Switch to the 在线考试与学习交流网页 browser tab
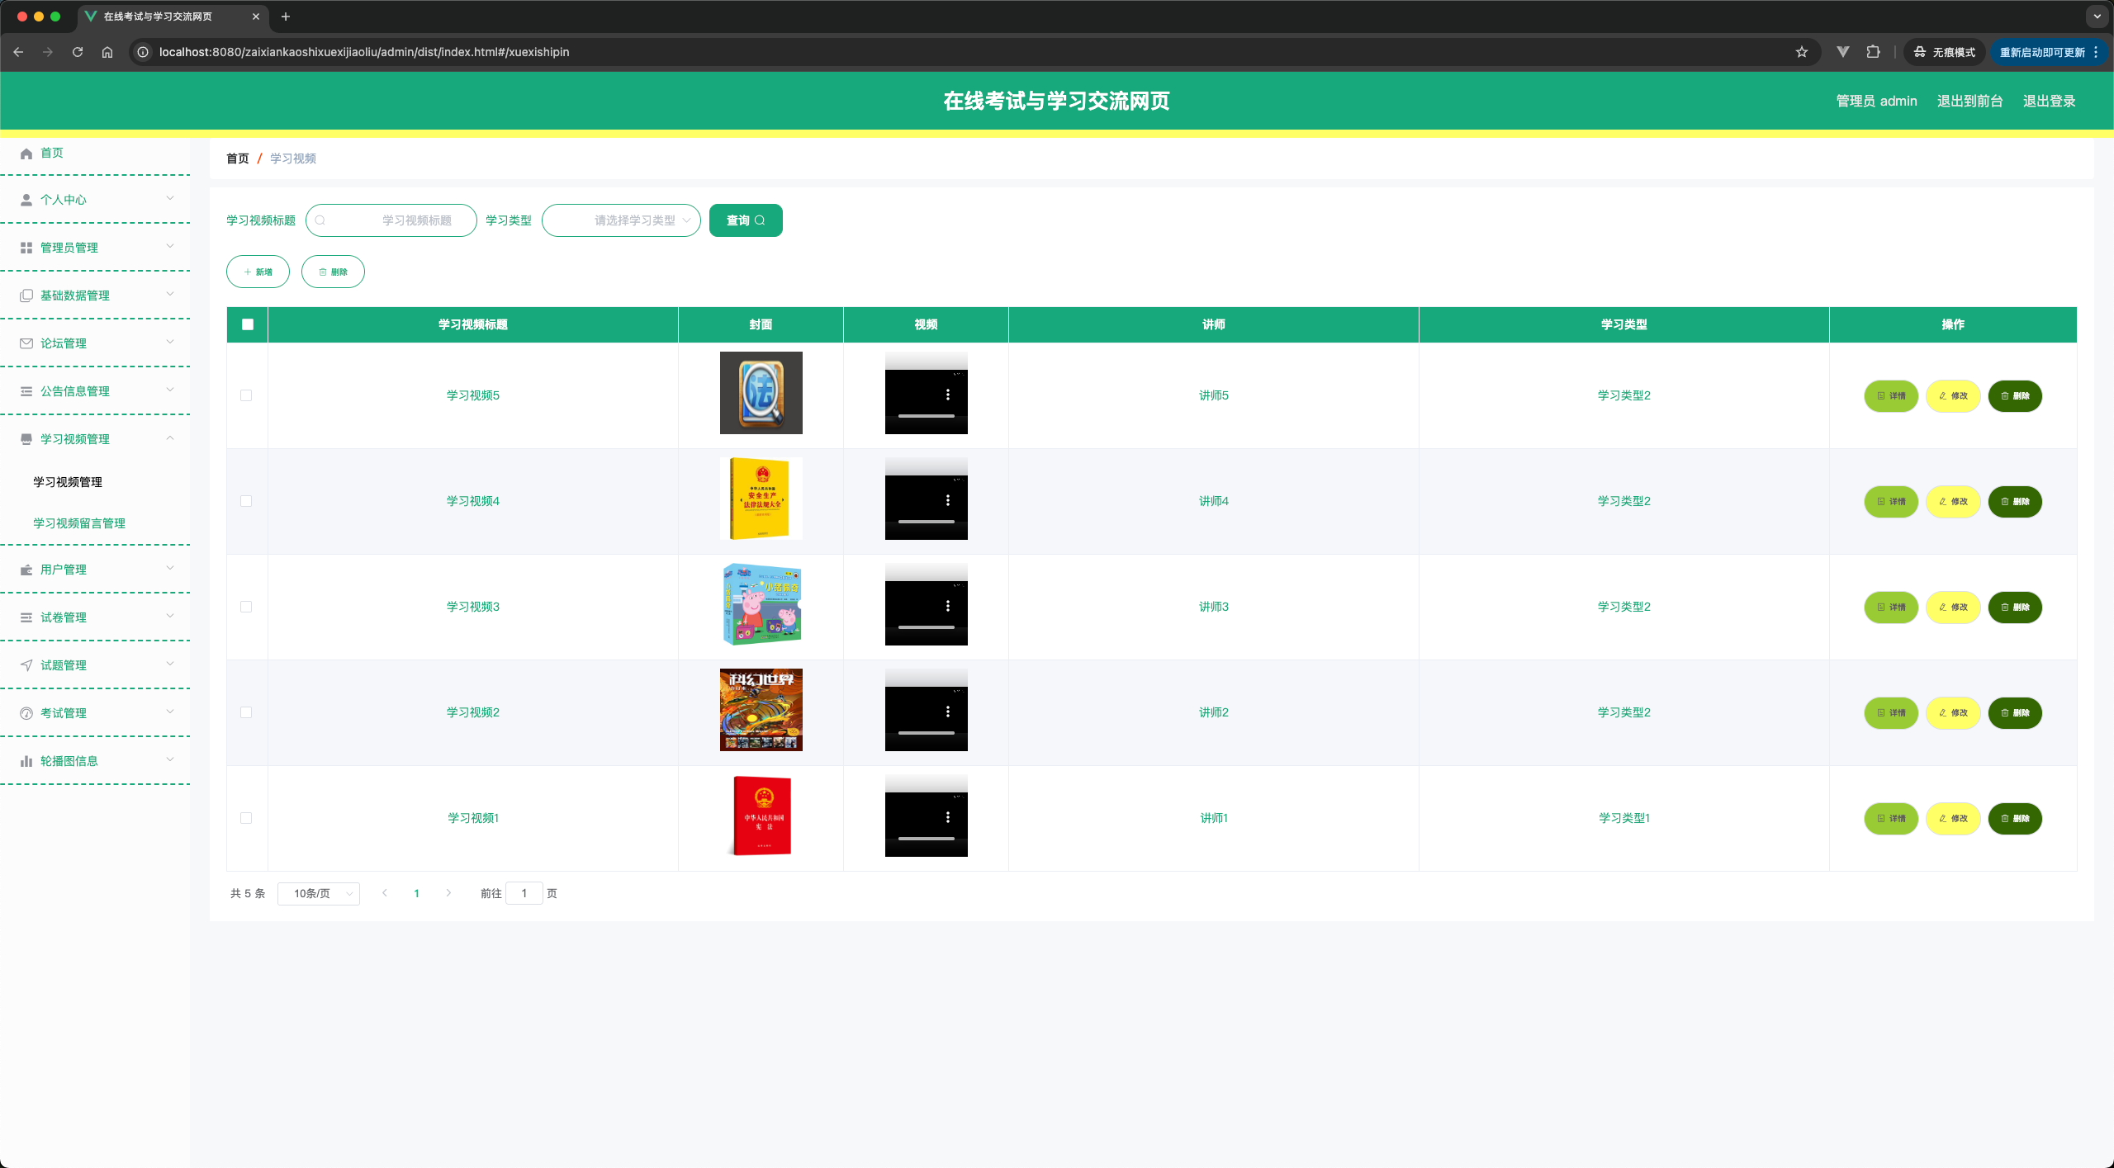 [x=172, y=17]
